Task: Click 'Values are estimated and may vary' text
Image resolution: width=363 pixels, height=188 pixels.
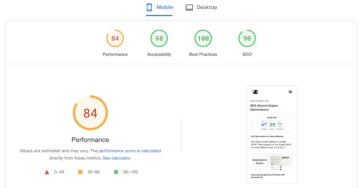Action: [54, 151]
